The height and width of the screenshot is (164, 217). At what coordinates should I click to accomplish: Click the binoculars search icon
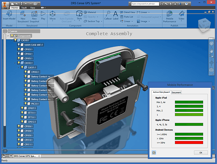(x=161, y=4)
